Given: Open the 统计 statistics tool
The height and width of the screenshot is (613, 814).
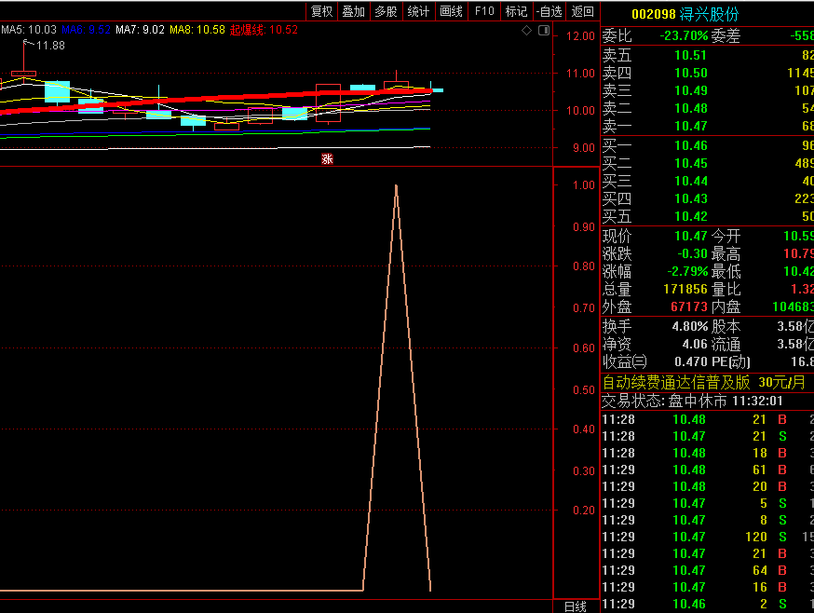Looking at the screenshot, I should coord(419,11).
